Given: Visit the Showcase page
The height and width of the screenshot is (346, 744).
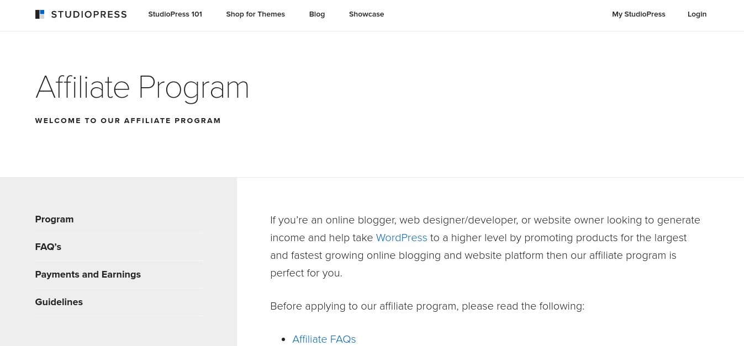Looking at the screenshot, I should [366, 14].
